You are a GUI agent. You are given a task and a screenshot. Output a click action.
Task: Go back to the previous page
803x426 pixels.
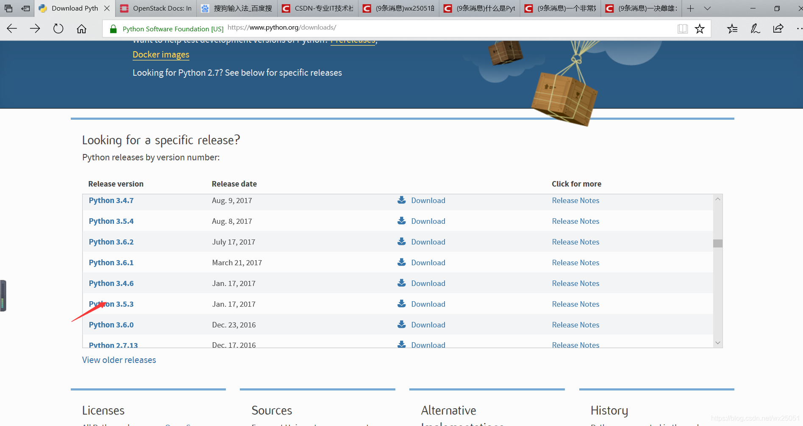[12, 28]
